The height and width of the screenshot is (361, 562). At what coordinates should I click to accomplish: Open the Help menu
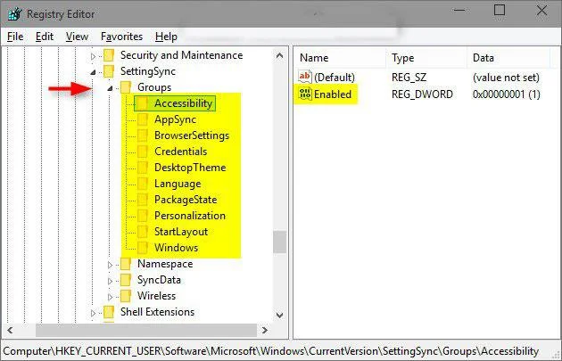pyautogui.click(x=166, y=37)
